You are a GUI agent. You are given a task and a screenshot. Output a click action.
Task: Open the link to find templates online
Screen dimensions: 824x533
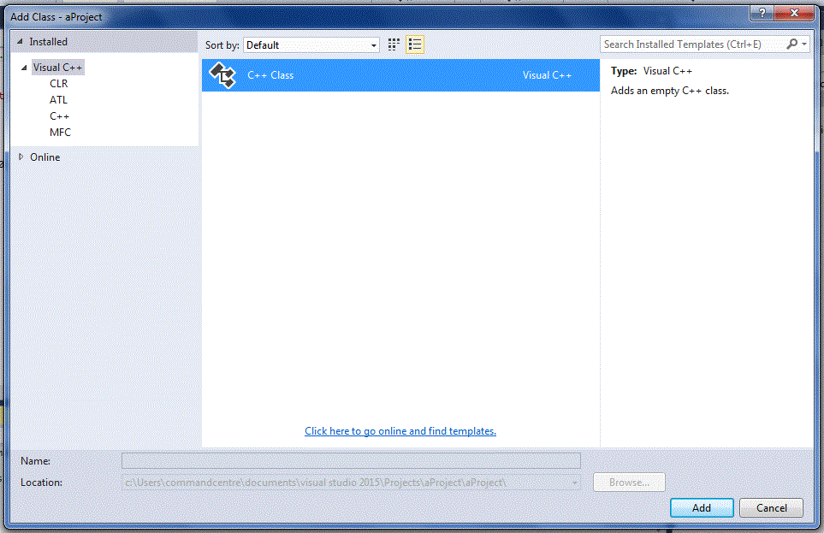(400, 430)
